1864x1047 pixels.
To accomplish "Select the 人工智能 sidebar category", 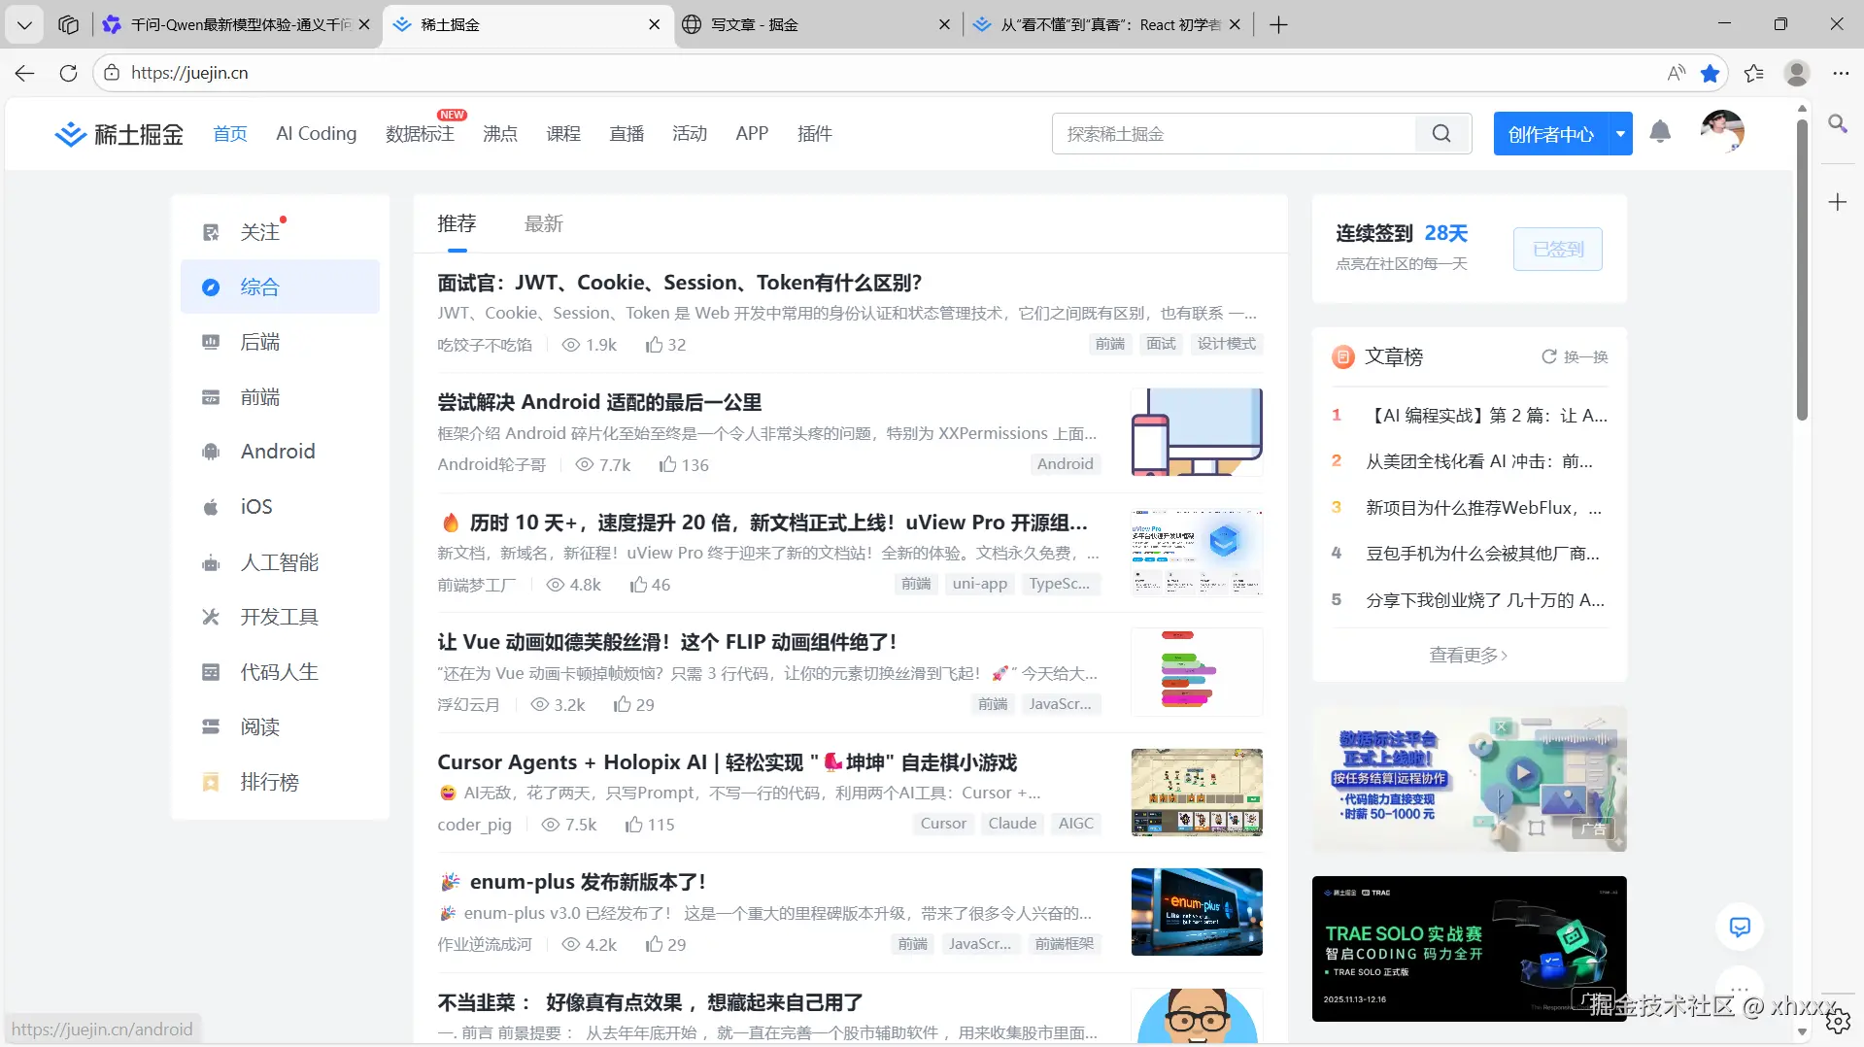I will (280, 562).
